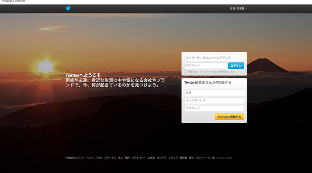Open the 広告主 footer link

point(151,158)
